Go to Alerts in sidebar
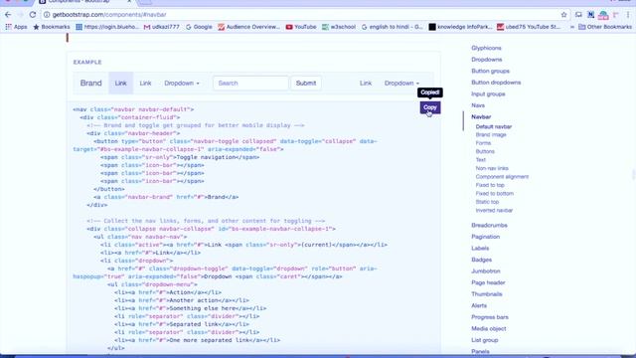 click(479, 305)
